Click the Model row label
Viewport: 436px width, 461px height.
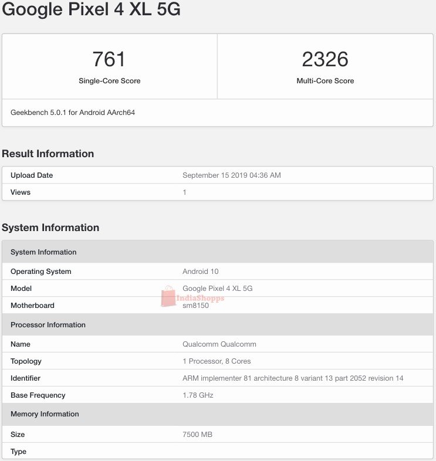(21, 289)
